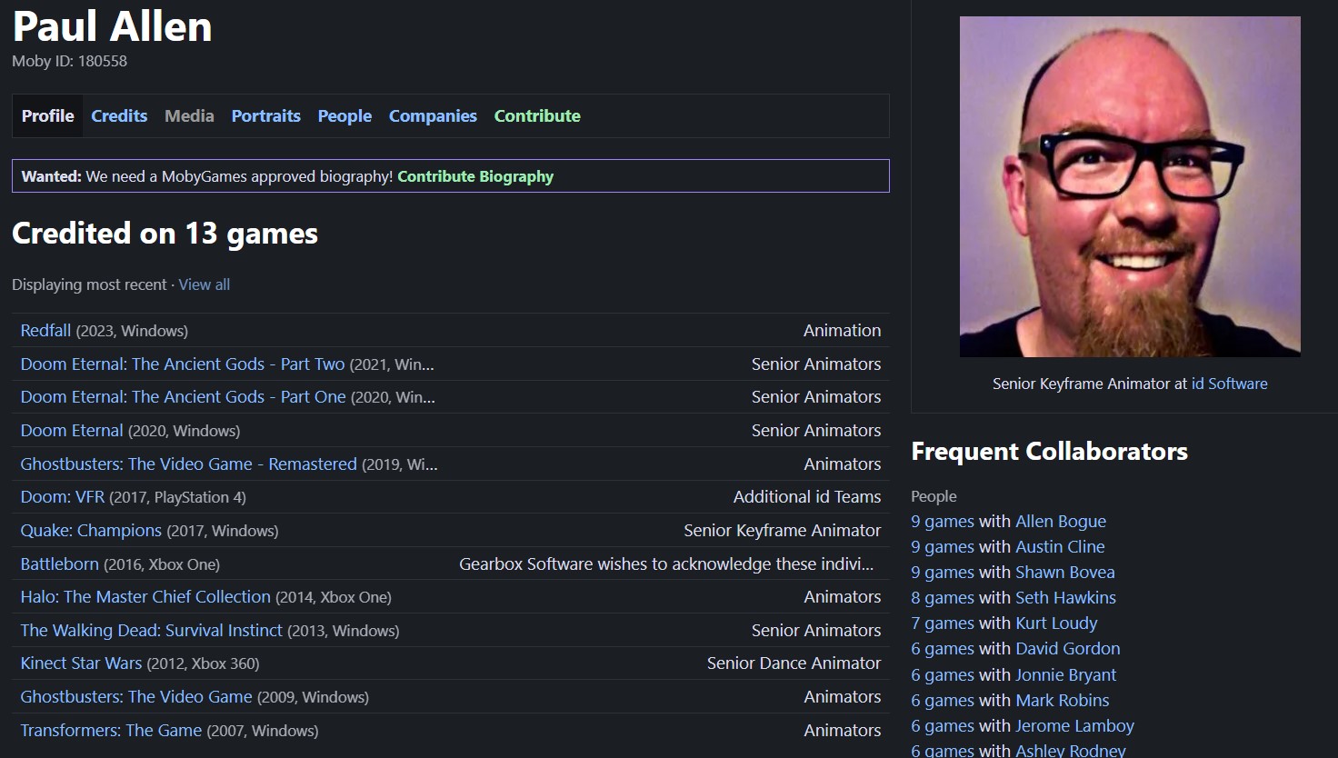The width and height of the screenshot is (1338, 758).
Task: Open collaborator Shawn Bovea's profile
Action: pos(1065,573)
